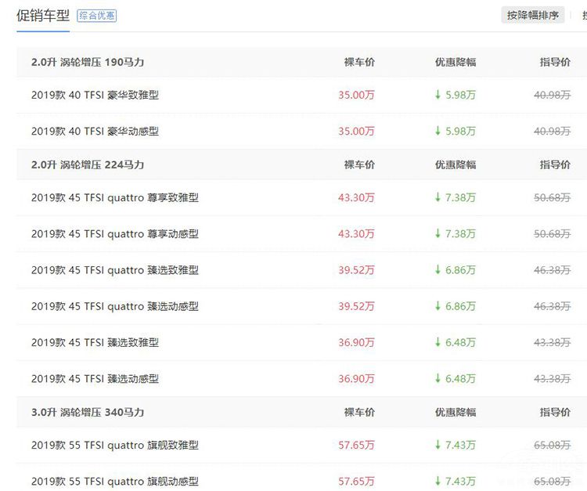Screen dimensions: 587x491
Task: Open 2019款 45 TFSI quattro 尊享致雅型
Action: tap(115, 198)
